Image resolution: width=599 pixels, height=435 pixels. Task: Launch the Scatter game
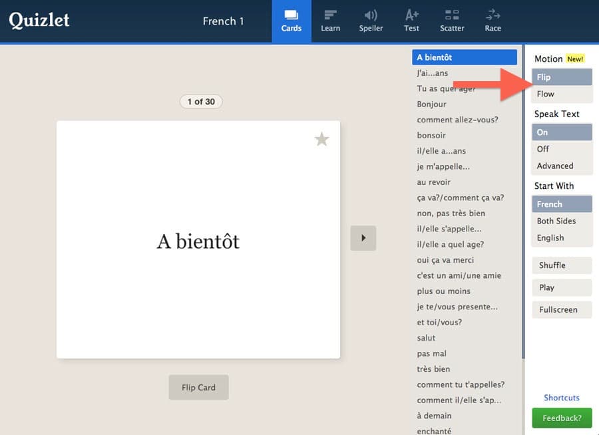[x=452, y=21]
